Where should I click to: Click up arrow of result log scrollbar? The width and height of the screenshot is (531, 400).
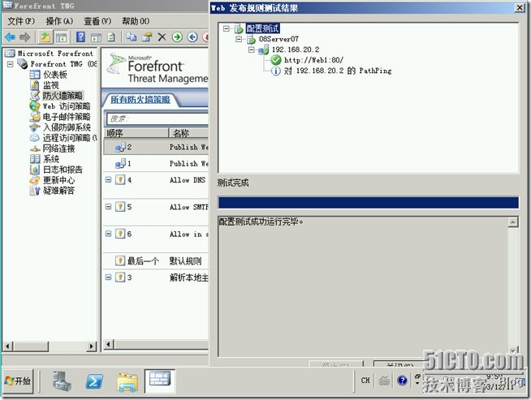(x=513, y=222)
